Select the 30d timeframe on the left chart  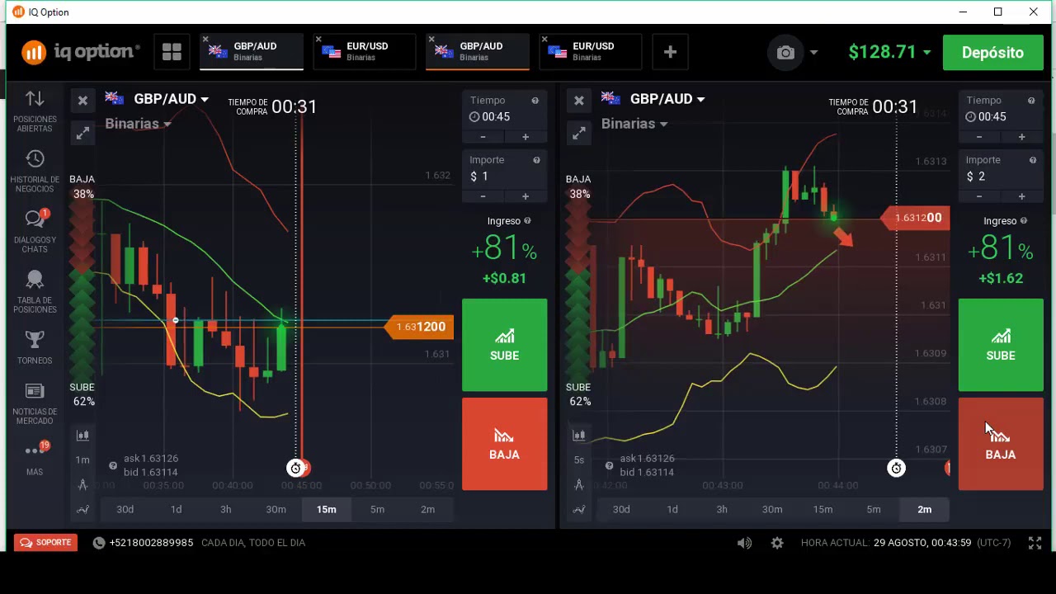click(125, 510)
